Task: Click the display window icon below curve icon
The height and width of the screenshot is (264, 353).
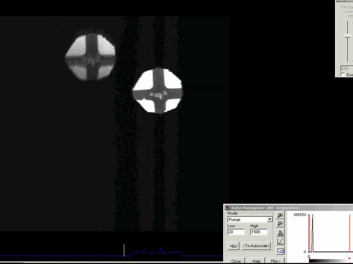Action: 281,250
